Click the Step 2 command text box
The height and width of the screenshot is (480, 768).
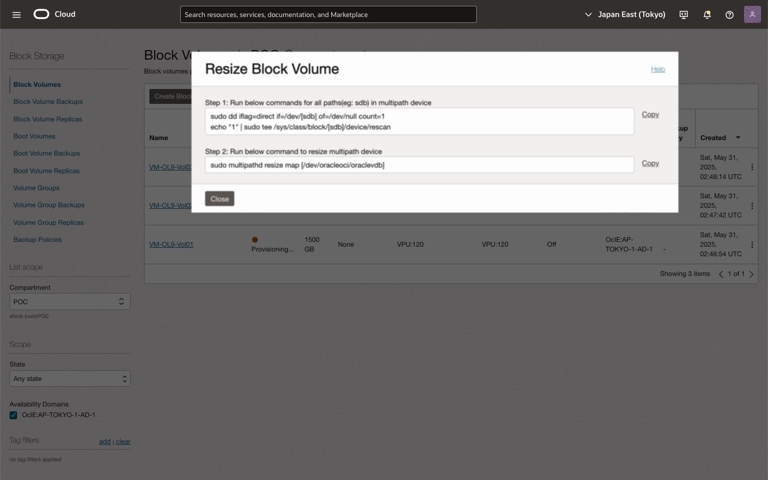(419, 165)
